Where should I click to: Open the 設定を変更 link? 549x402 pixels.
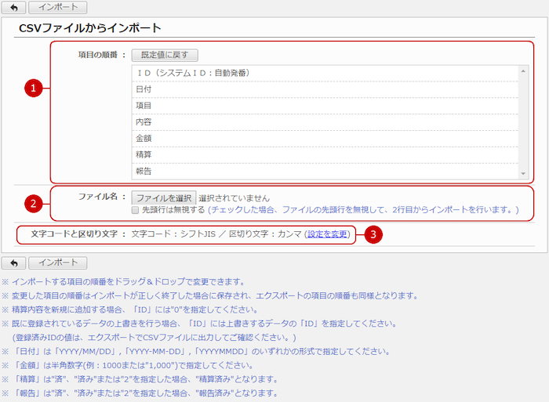(x=328, y=234)
